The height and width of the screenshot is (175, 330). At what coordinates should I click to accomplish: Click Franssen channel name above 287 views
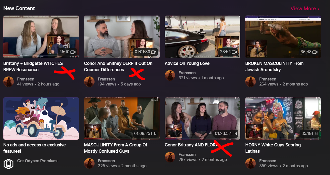click(187, 154)
